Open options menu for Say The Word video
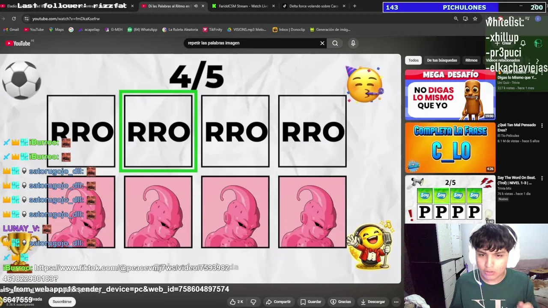Viewport: 548px width, 308px height. click(542, 178)
